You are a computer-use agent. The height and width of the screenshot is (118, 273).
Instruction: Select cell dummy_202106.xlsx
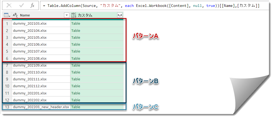[41, 45]
